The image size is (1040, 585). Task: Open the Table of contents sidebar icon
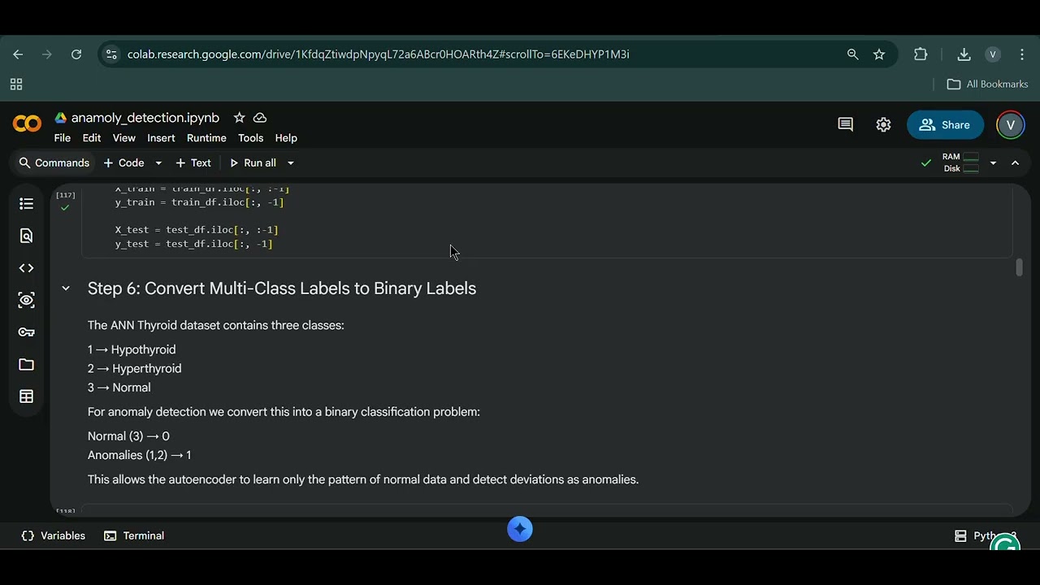(26, 204)
